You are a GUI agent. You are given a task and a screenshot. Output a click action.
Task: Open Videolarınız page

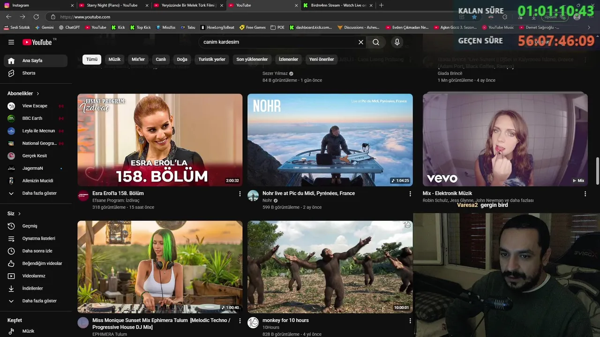(36, 276)
